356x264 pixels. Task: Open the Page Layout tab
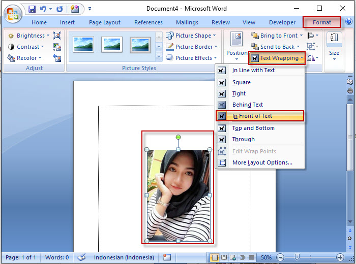[105, 22]
